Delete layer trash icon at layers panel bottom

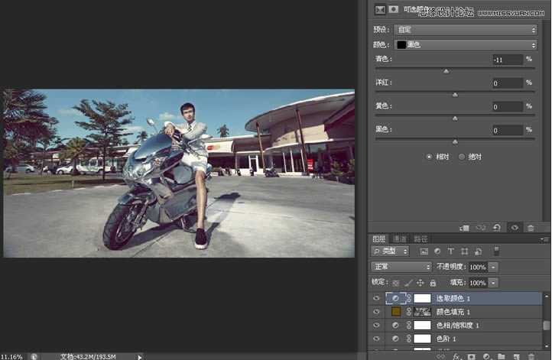(531, 356)
